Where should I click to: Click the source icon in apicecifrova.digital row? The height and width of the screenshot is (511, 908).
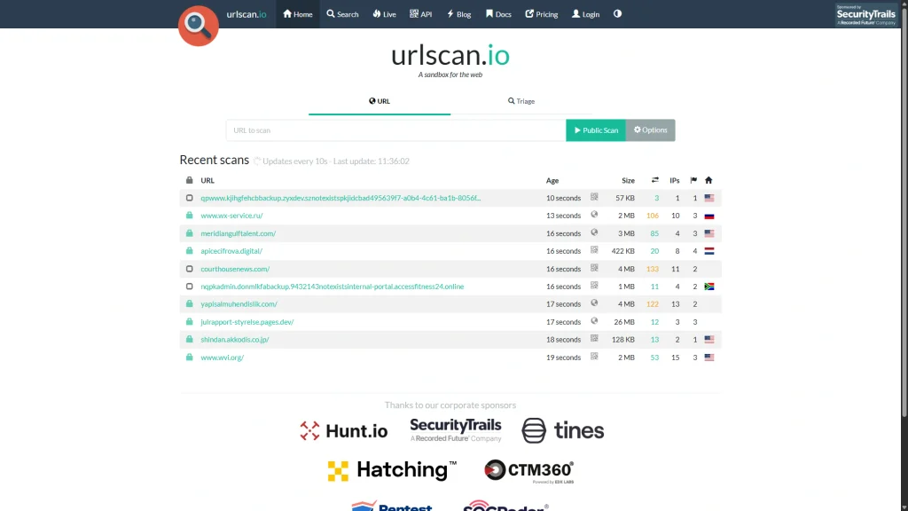click(x=594, y=249)
